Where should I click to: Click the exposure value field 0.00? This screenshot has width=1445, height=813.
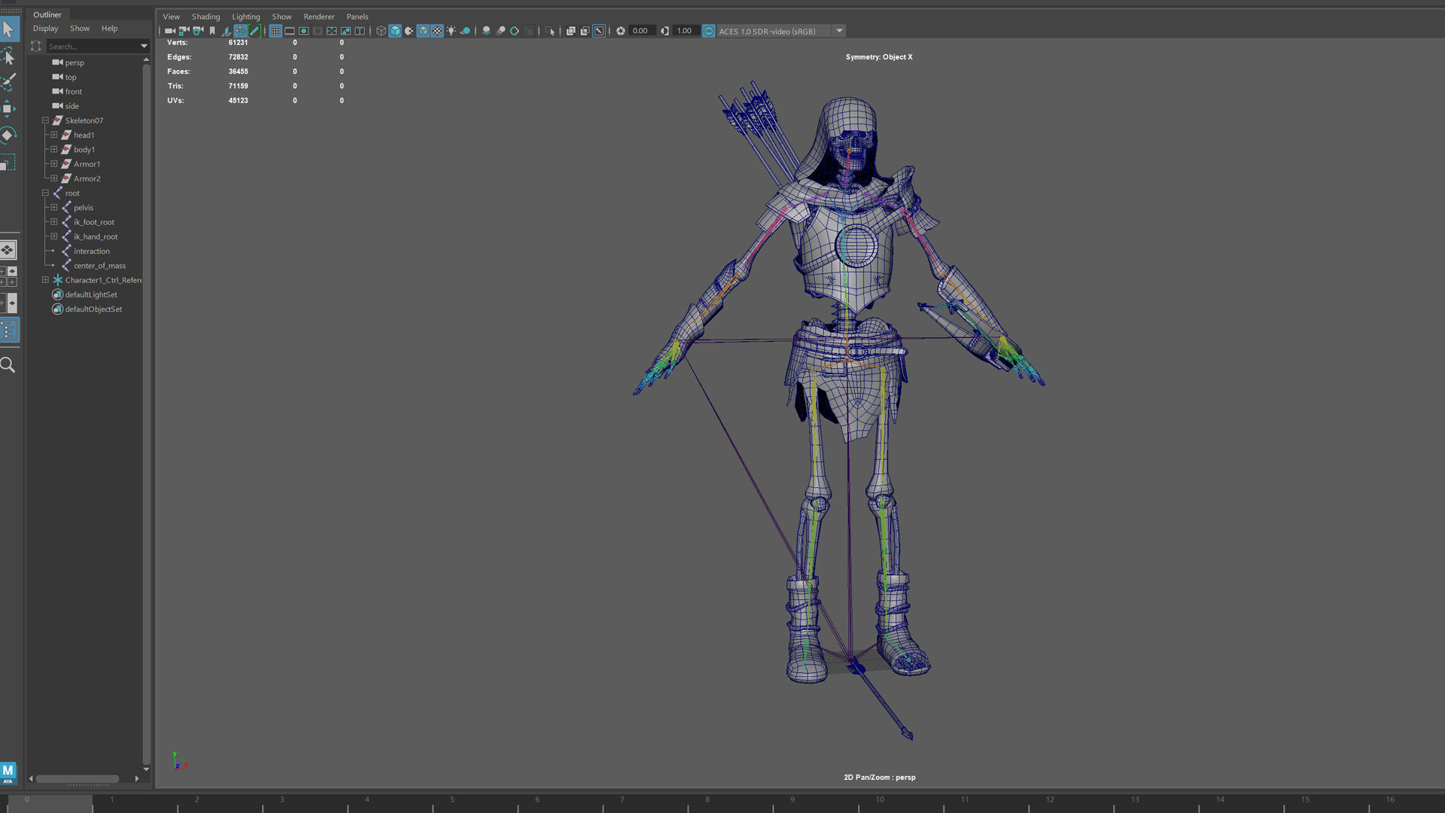click(641, 31)
